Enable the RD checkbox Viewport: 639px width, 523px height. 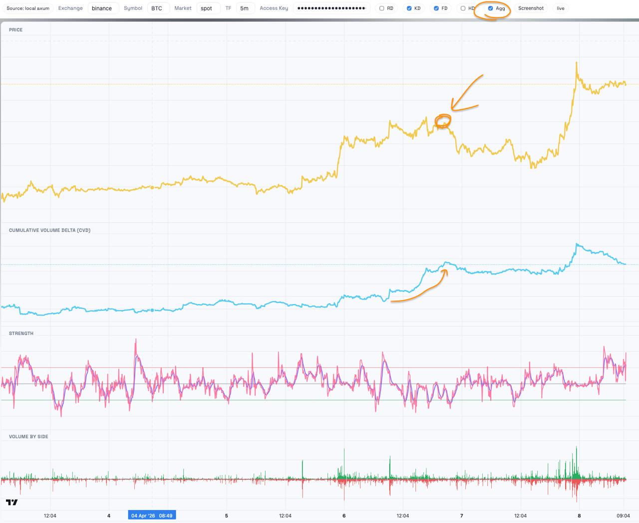tap(382, 8)
